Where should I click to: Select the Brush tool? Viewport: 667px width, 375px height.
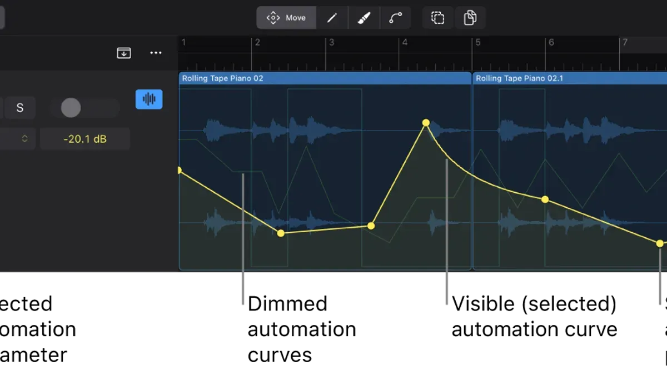[364, 18]
